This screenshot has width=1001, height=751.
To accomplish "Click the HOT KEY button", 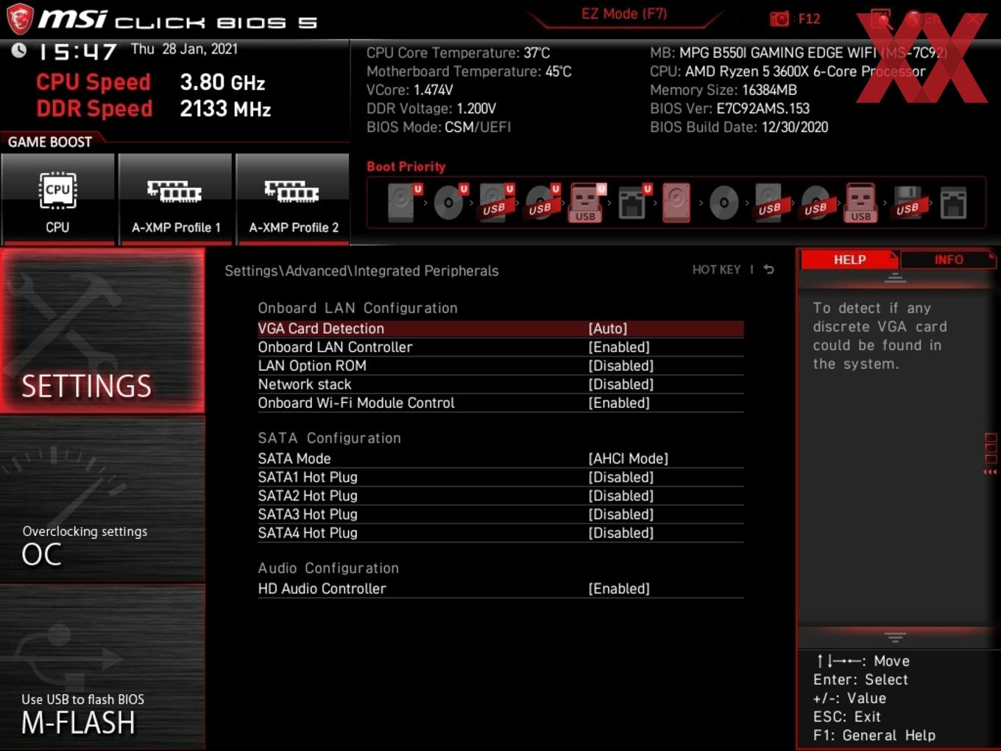I will (716, 269).
